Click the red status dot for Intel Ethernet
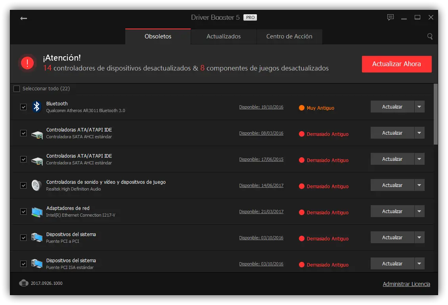The width and height of the screenshot is (448, 305). (x=301, y=212)
